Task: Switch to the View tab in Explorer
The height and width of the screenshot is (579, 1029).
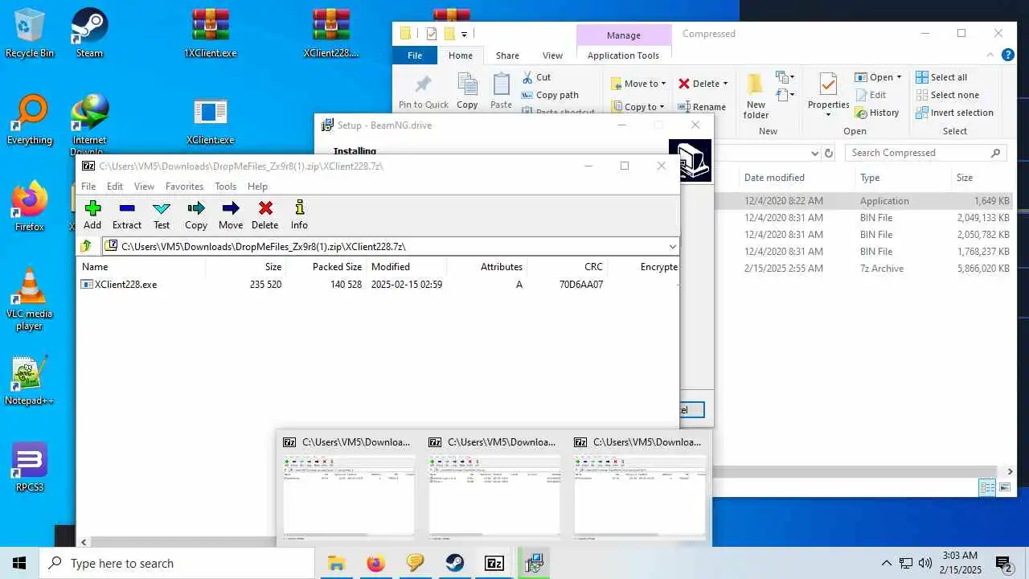Action: [x=552, y=55]
